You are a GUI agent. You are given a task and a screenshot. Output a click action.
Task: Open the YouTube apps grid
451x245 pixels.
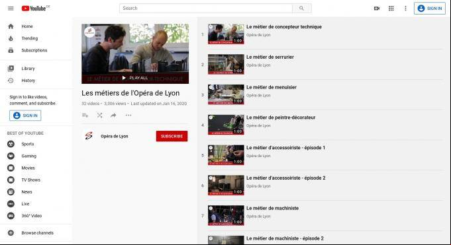coord(391,9)
